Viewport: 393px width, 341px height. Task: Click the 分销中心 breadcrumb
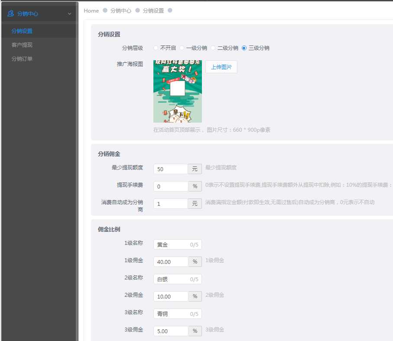[121, 10]
